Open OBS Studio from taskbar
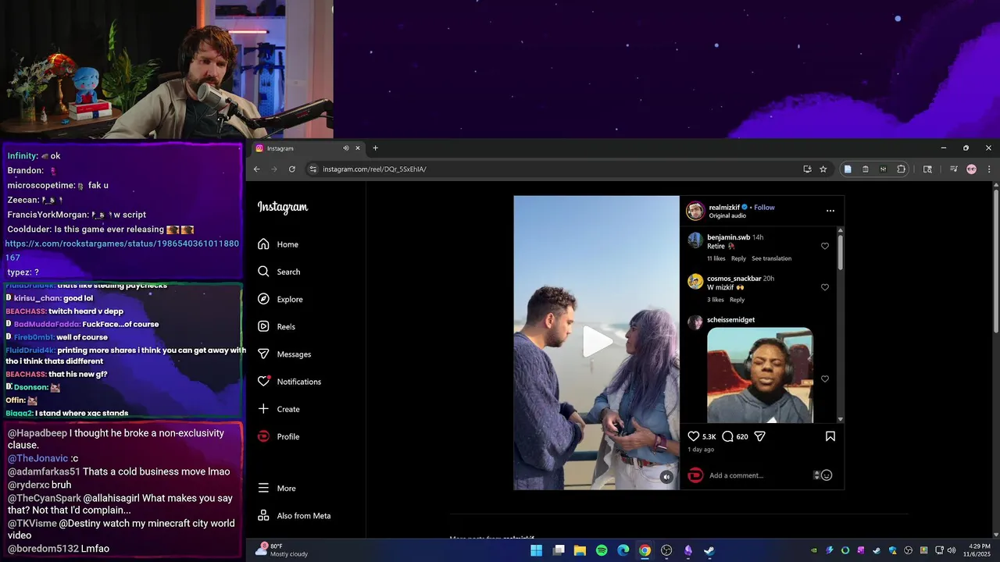This screenshot has width=1000, height=562. tap(666, 550)
